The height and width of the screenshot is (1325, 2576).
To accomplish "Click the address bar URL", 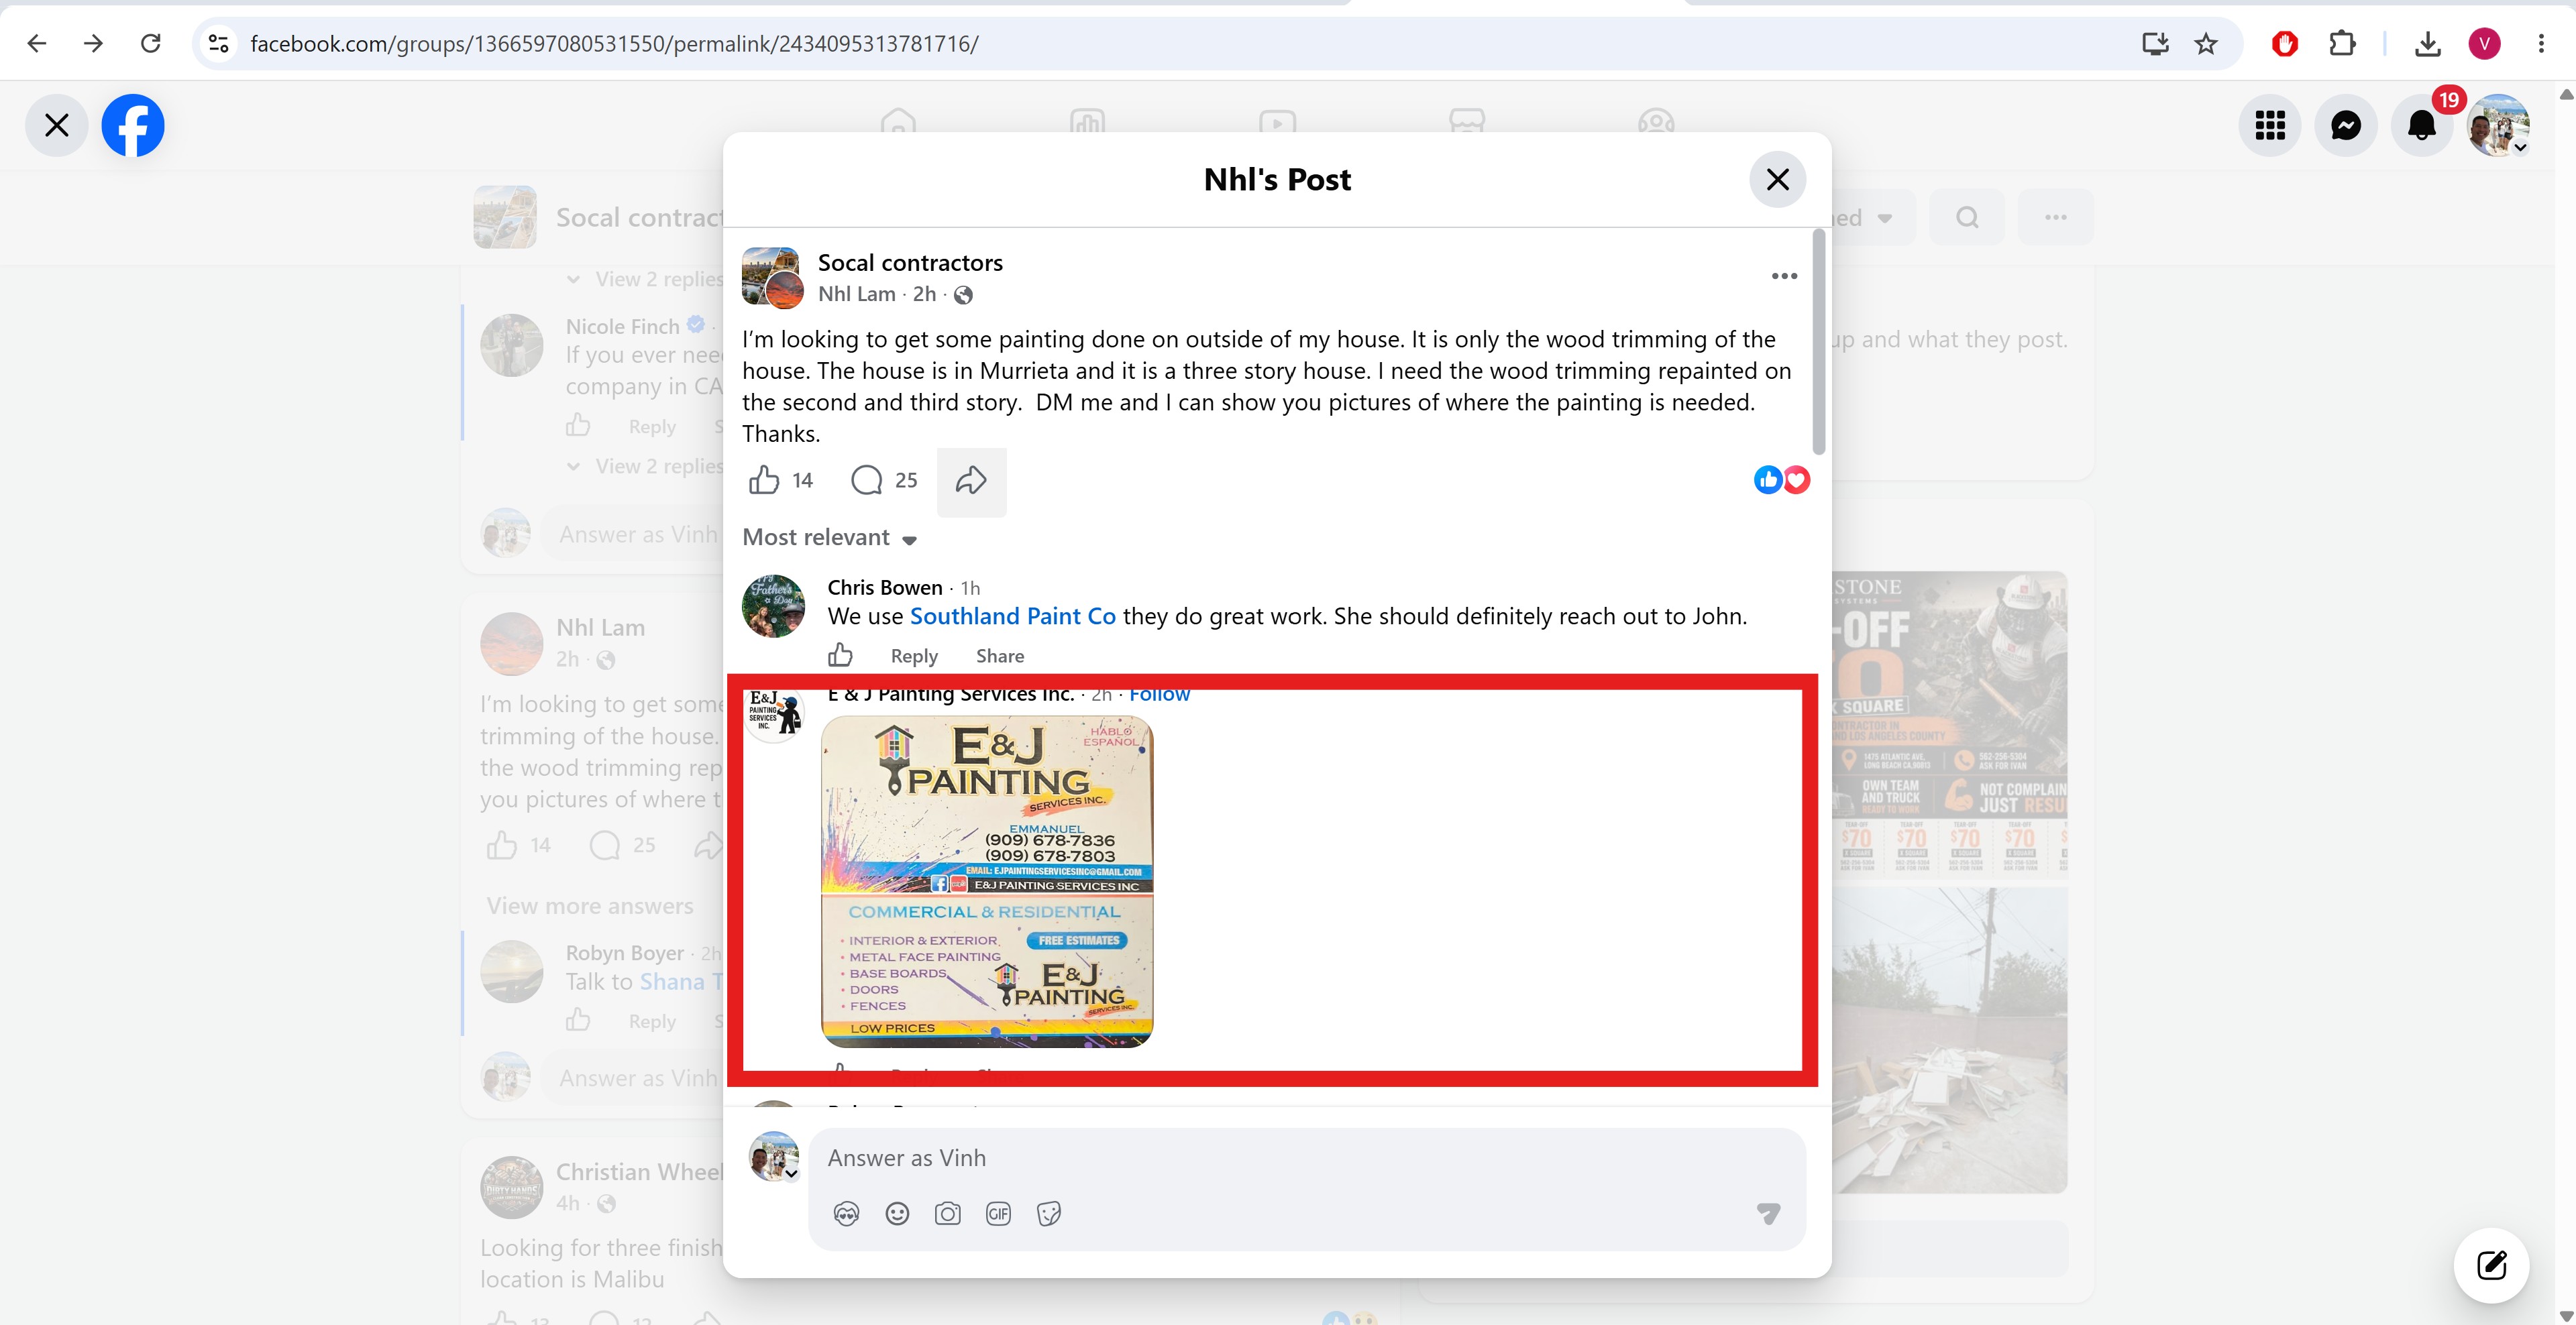I will [614, 44].
